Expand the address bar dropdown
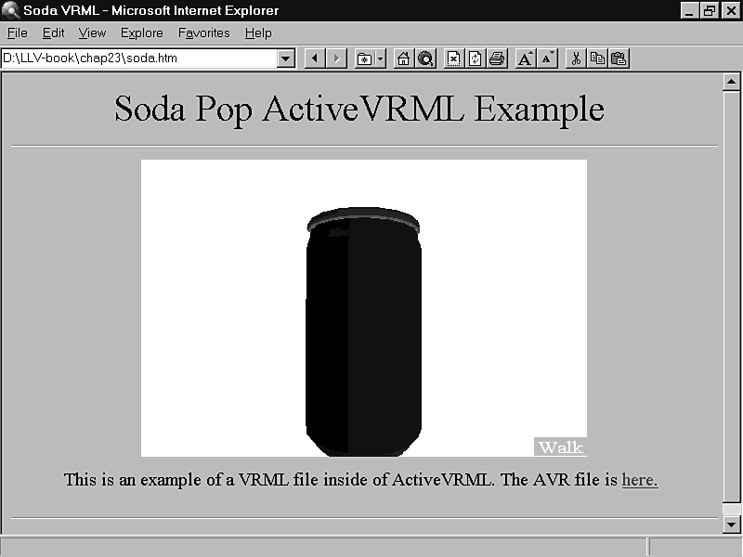This screenshot has height=557, width=743. (286, 58)
